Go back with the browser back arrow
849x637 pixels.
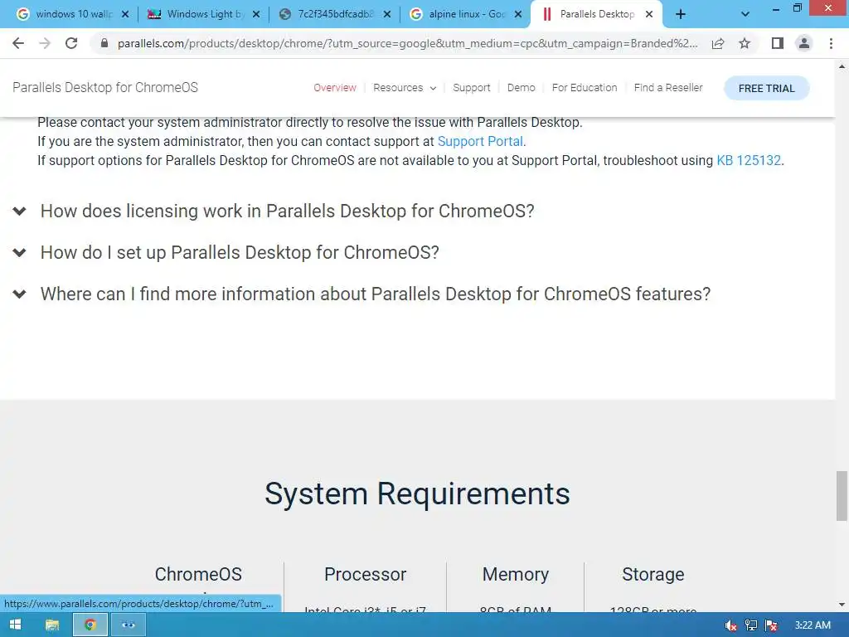point(18,43)
